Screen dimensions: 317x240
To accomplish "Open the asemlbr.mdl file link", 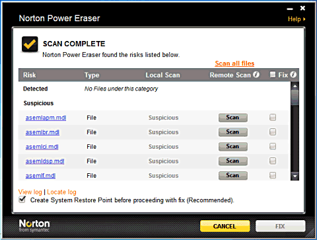I will click(42, 132).
